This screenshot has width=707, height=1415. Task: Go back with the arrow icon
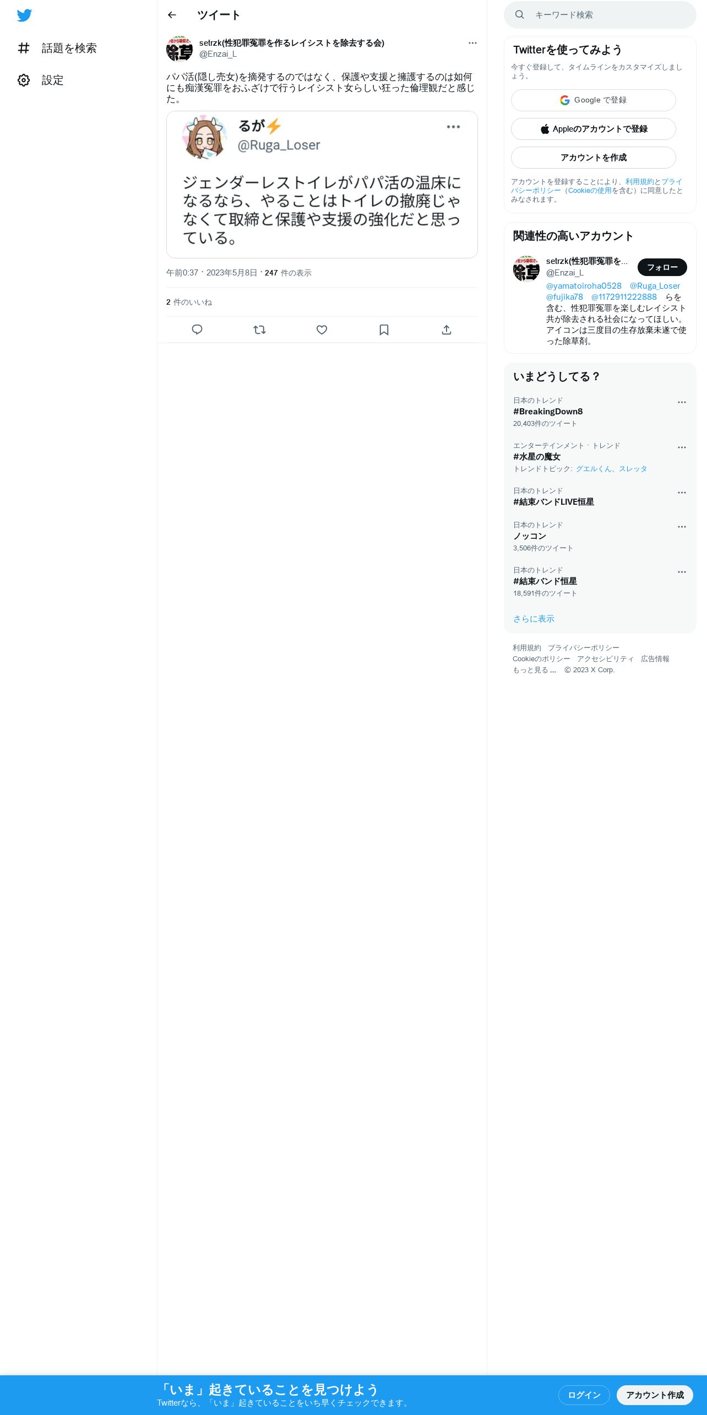pos(172,15)
